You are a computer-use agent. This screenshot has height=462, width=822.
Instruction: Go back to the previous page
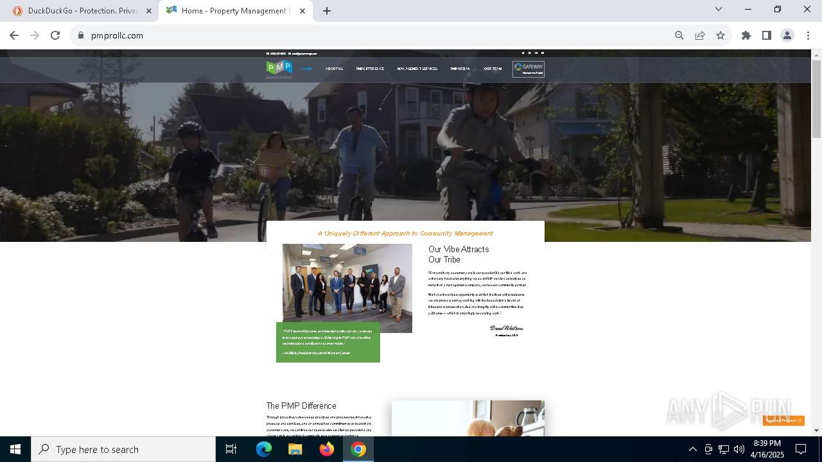pos(14,35)
